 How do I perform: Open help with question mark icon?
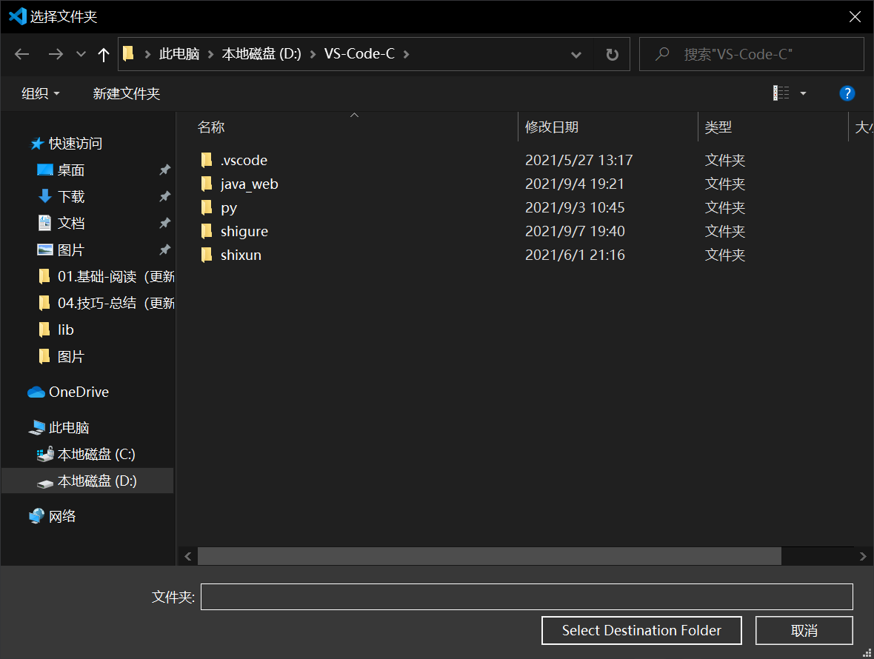pyautogui.click(x=847, y=93)
